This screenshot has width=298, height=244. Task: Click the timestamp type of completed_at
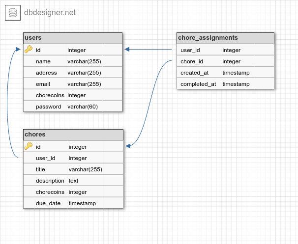(x=236, y=84)
